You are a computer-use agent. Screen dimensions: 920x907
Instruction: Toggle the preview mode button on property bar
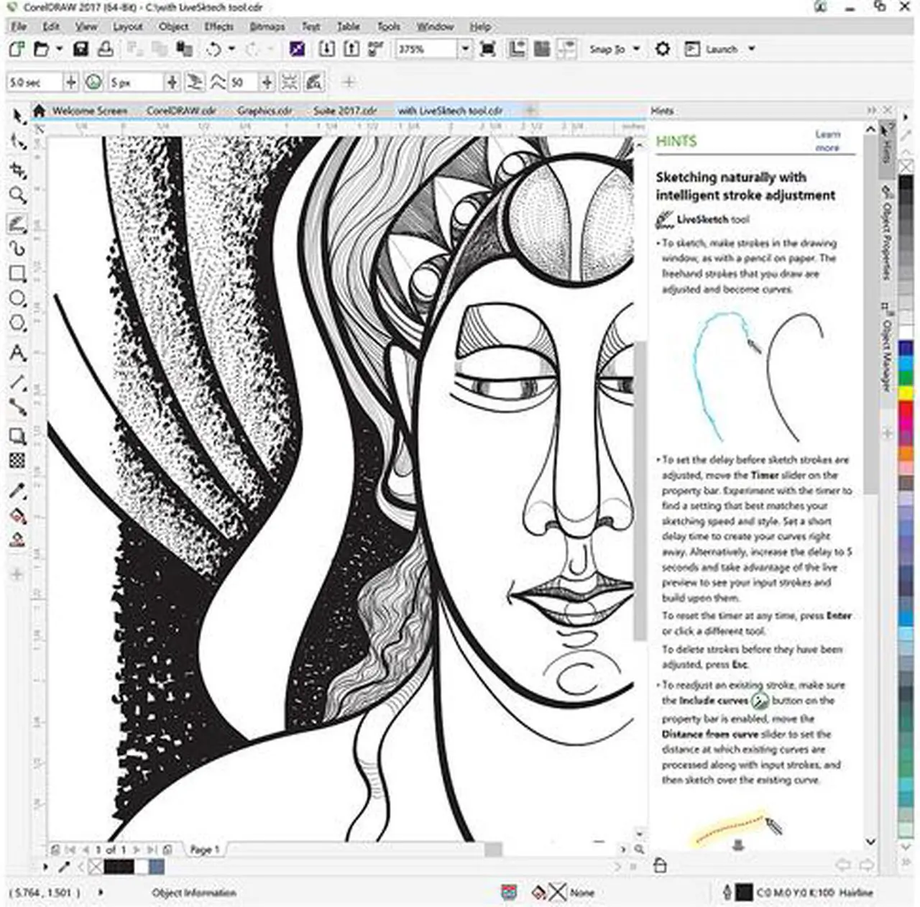point(314,82)
